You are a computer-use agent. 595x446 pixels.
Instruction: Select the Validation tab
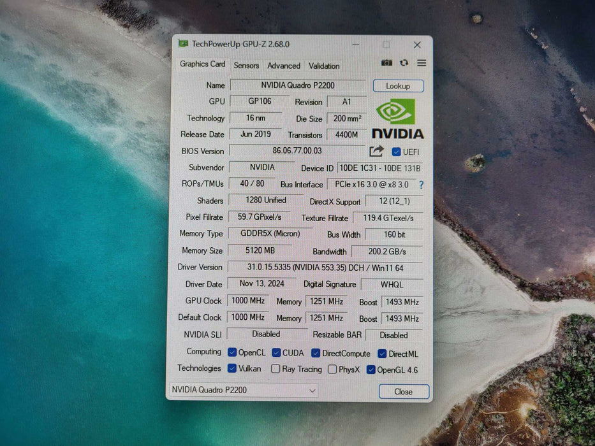323,66
